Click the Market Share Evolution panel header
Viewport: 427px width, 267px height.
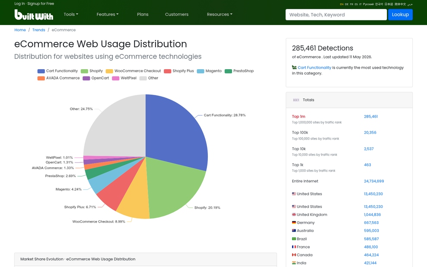145,259
